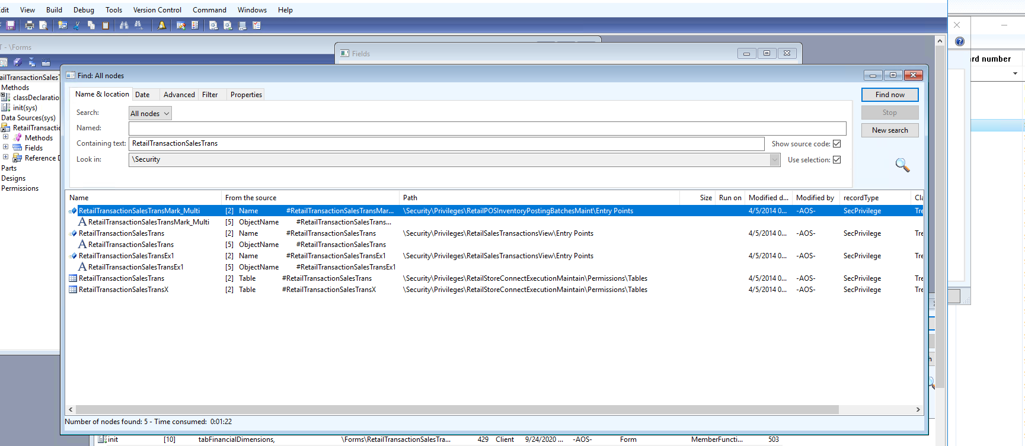Toggle the Use selection checkbox
1025x446 pixels.
pos(837,160)
